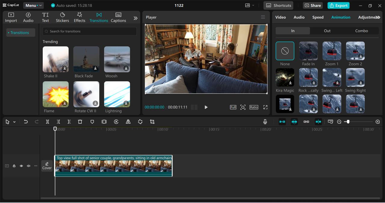Zoom out the timeline

point(339,122)
